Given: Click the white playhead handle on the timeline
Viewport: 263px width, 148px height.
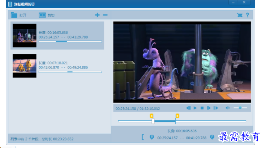Looking at the screenshot, I should point(153,121).
